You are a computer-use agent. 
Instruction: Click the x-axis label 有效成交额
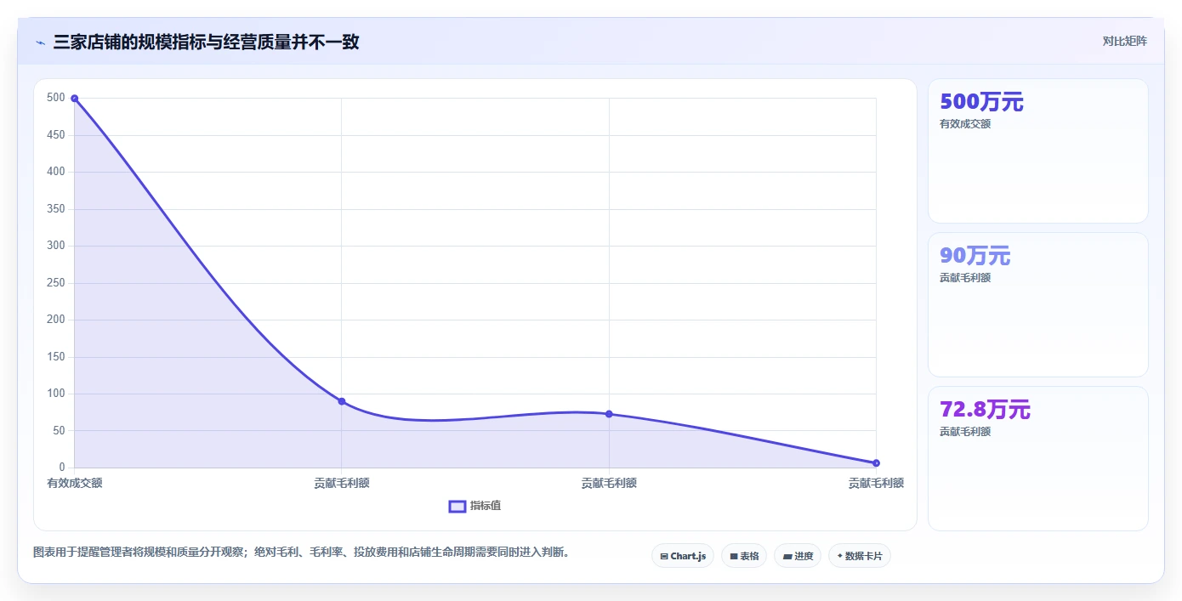[x=75, y=483]
